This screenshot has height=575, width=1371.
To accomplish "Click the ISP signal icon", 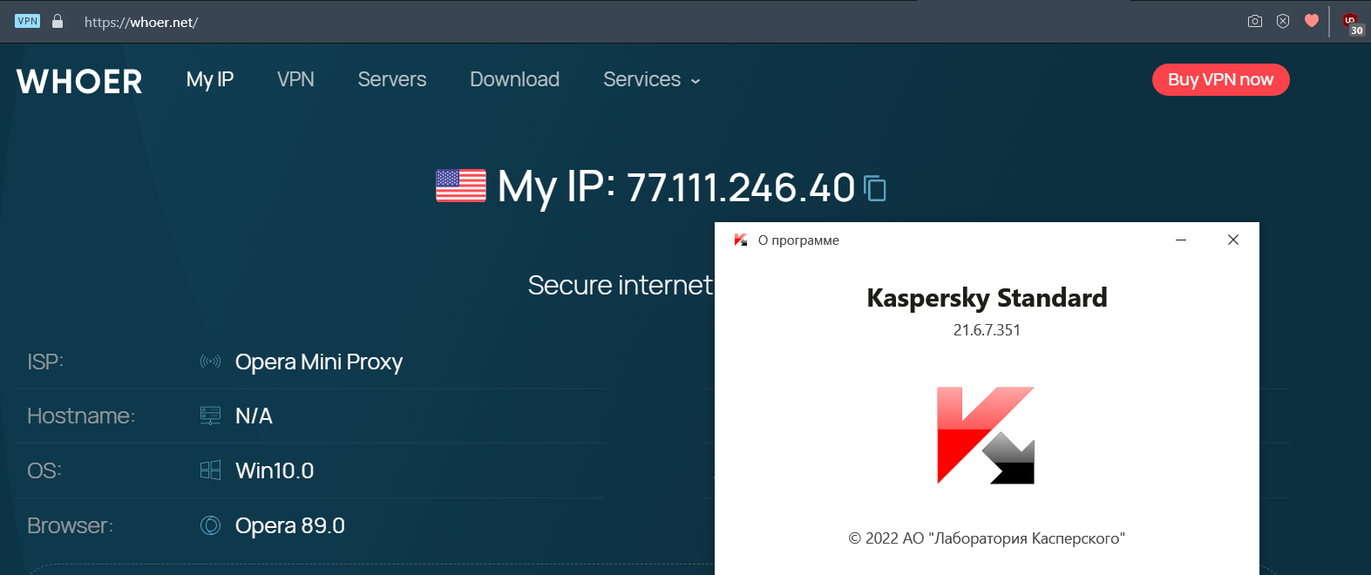I will pos(210,362).
